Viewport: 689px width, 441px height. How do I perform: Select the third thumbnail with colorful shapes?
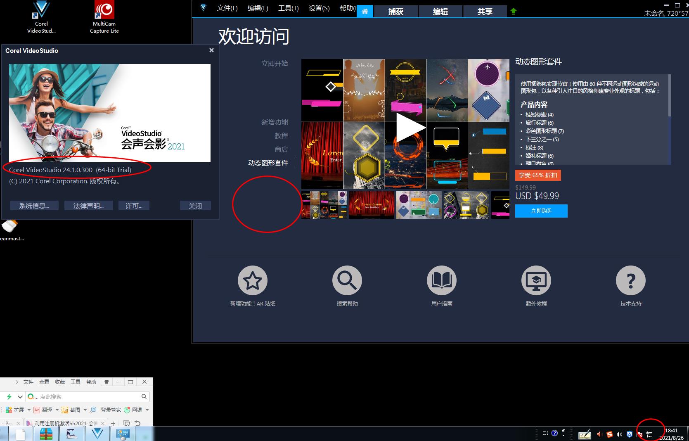pyautogui.click(x=419, y=205)
